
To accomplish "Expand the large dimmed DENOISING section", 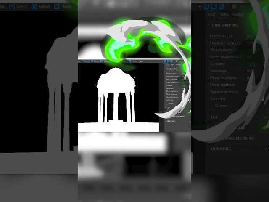I will point(208,149).
